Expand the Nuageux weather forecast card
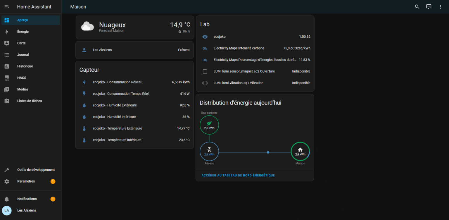The width and height of the screenshot is (449, 220). (135, 27)
